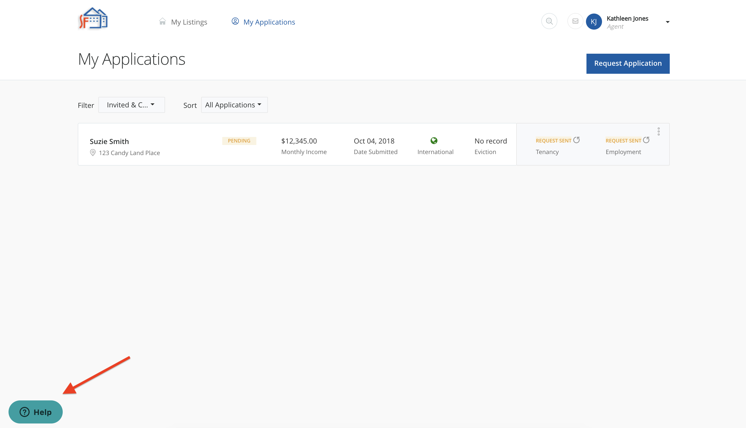Viewport: 746px width, 428px height.
Task: Click the SF building logo
Action: tap(93, 19)
